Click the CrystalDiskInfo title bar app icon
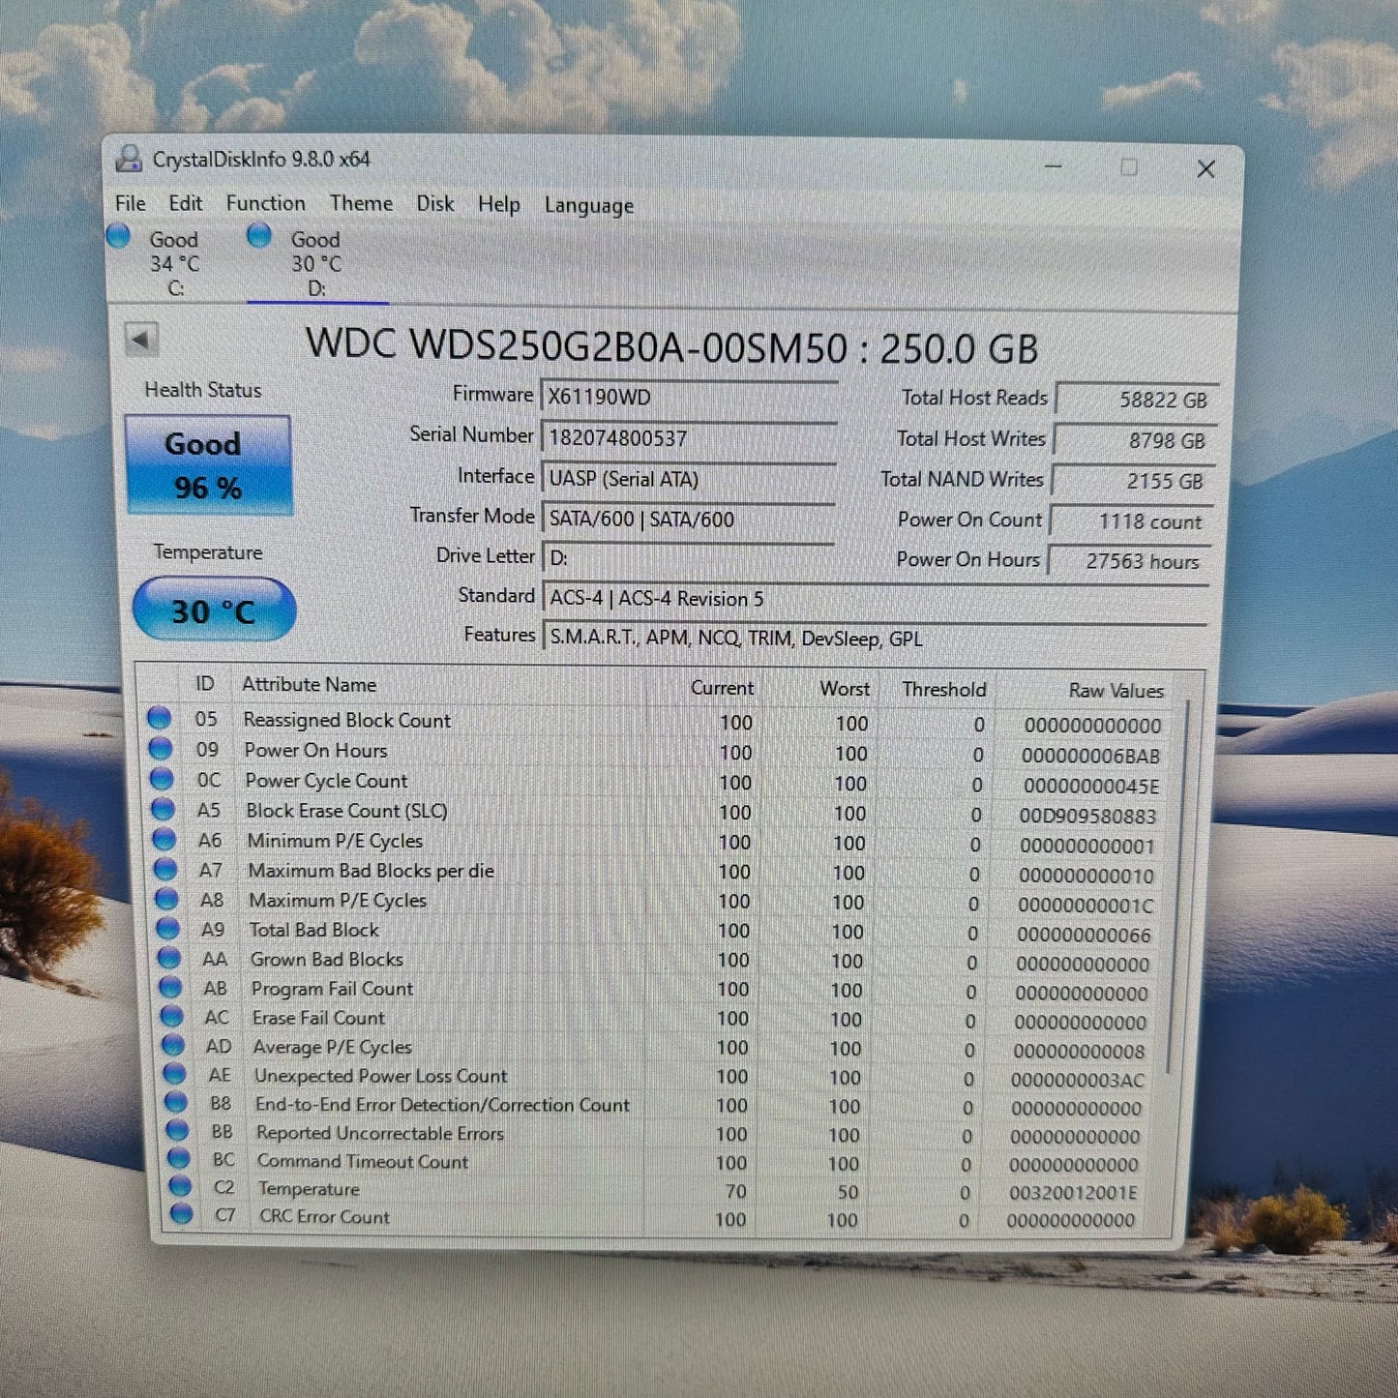This screenshot has width=1398, height=1398. [x=129, y=159]
